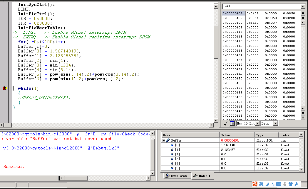
Task: Click the memory single line-up arrow
Action: (303, 23)
